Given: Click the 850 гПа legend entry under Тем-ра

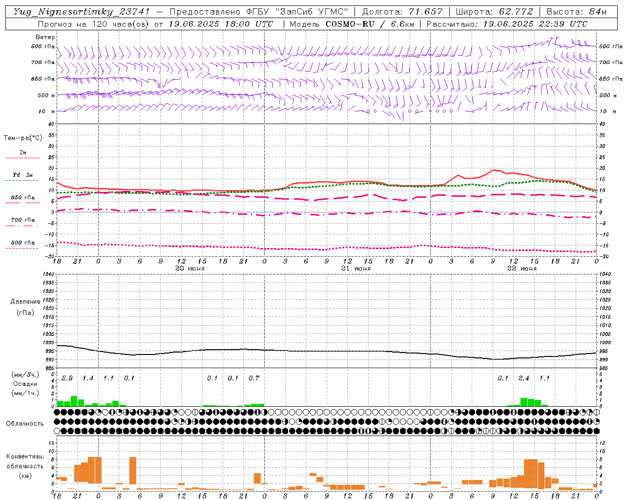Looking at the screenshot, I should coord(22,198).
